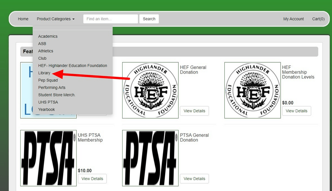This screenshot has width=332, height=191.
Task: Click the HEF General Donation logo thumbnail
Action: point(150,90)
